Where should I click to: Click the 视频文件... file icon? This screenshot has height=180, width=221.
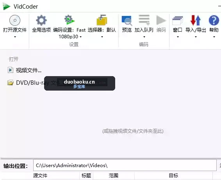click(11, 70)
